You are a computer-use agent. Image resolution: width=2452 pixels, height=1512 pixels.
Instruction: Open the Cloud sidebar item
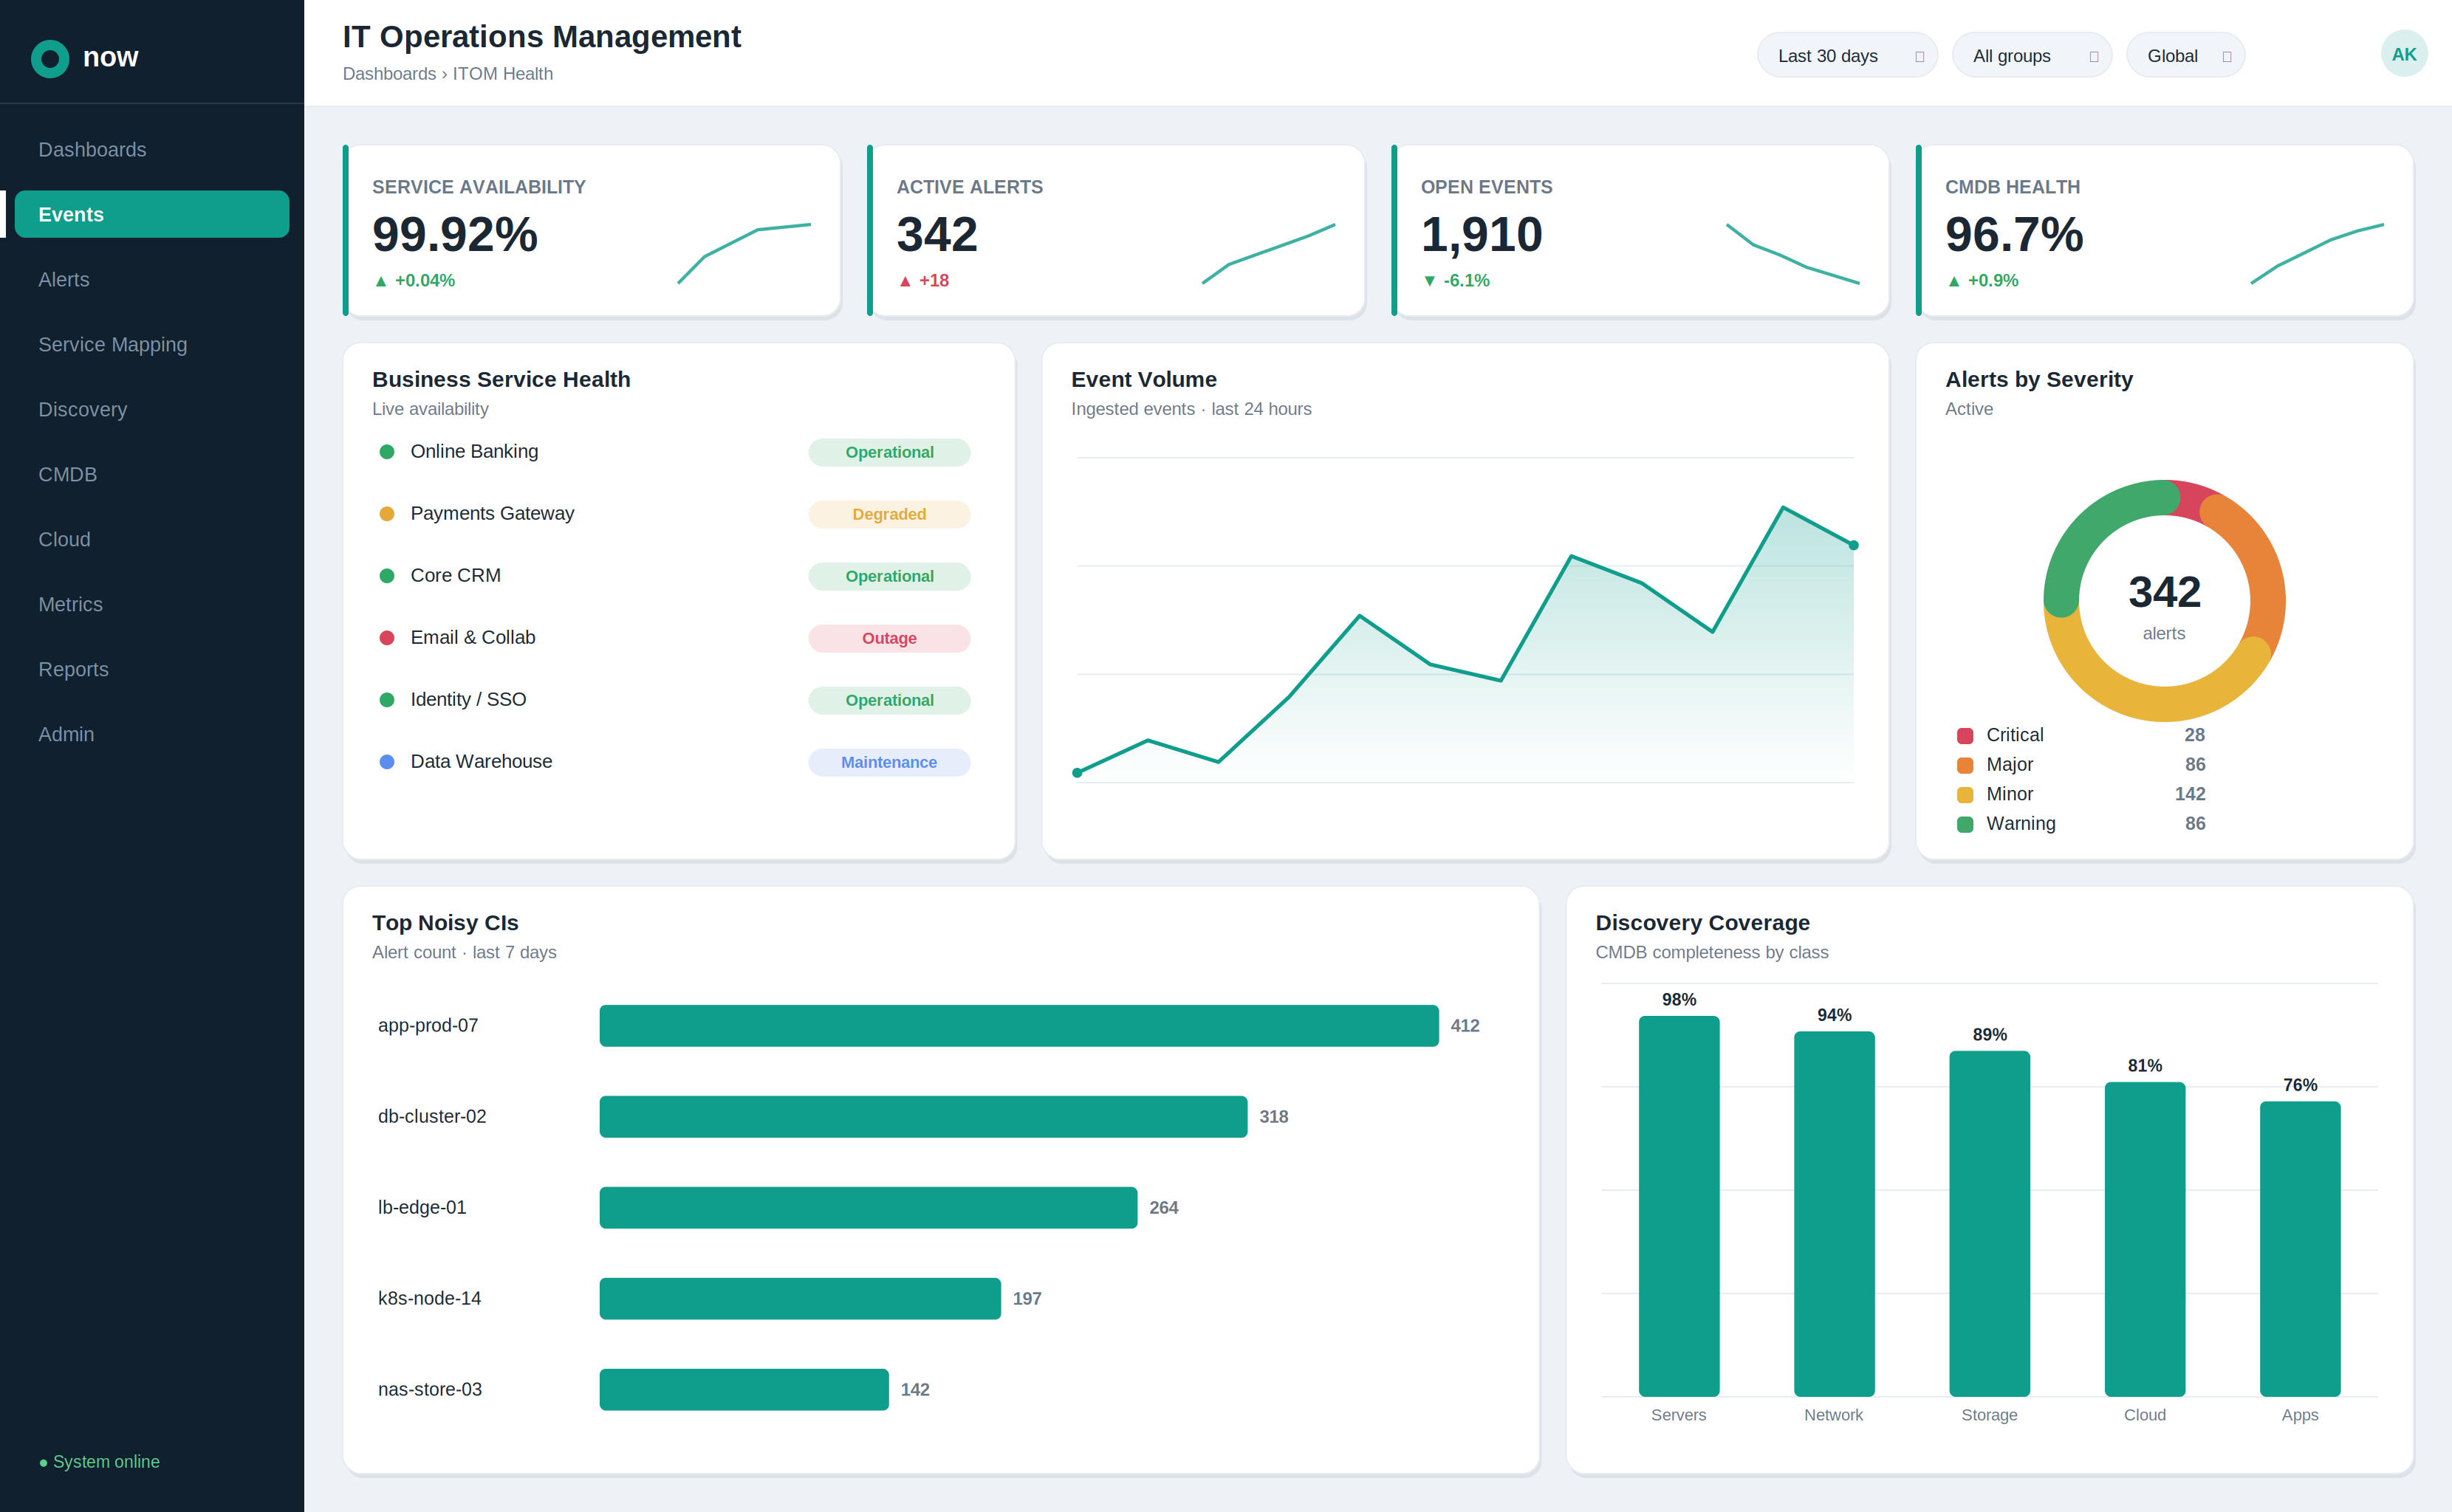(152, 540)
